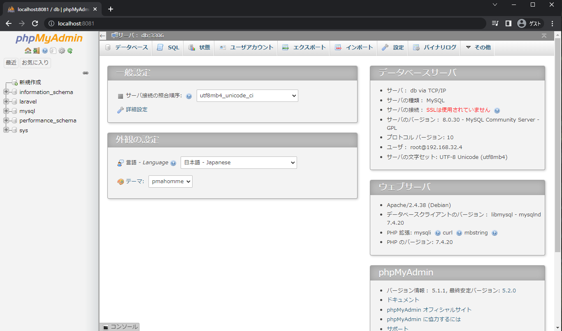Select the sys database name
Screen dimensions: 562x331
coord(23,130)
